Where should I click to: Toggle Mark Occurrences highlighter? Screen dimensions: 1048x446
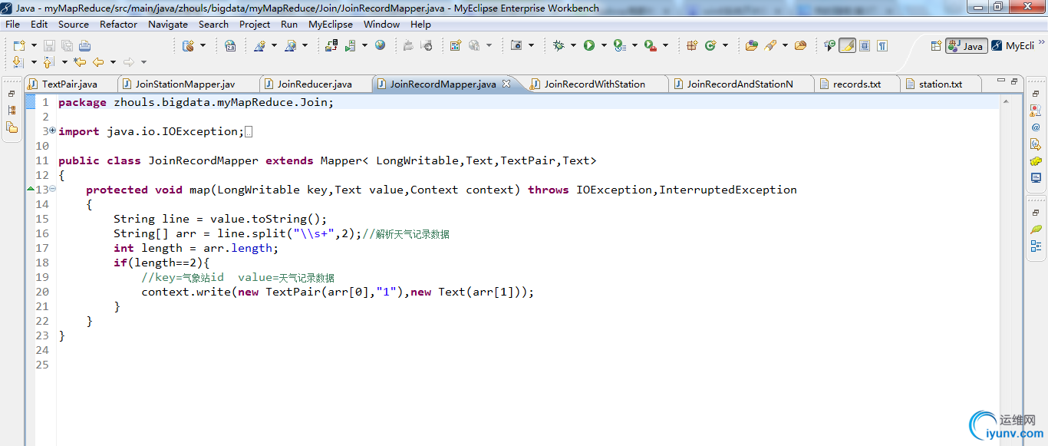coord(847,45)
